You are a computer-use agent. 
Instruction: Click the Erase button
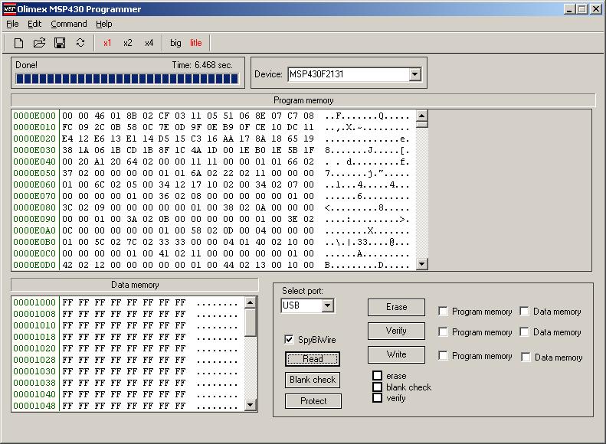click(396, 307)
